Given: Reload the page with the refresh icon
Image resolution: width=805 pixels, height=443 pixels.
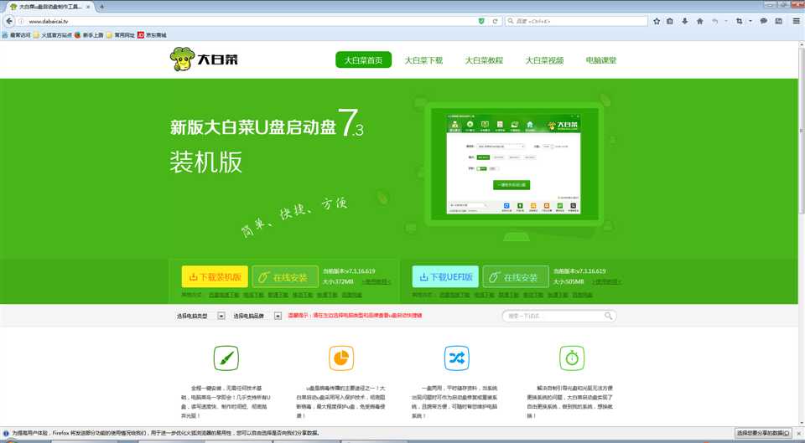Looking at the screenshot, I should click(495, 21).
